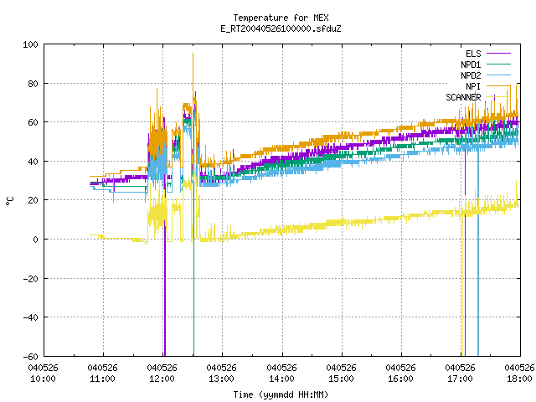536x402 pixels.
Task: Click the y-axis value -60
Action: click(30, 357)
